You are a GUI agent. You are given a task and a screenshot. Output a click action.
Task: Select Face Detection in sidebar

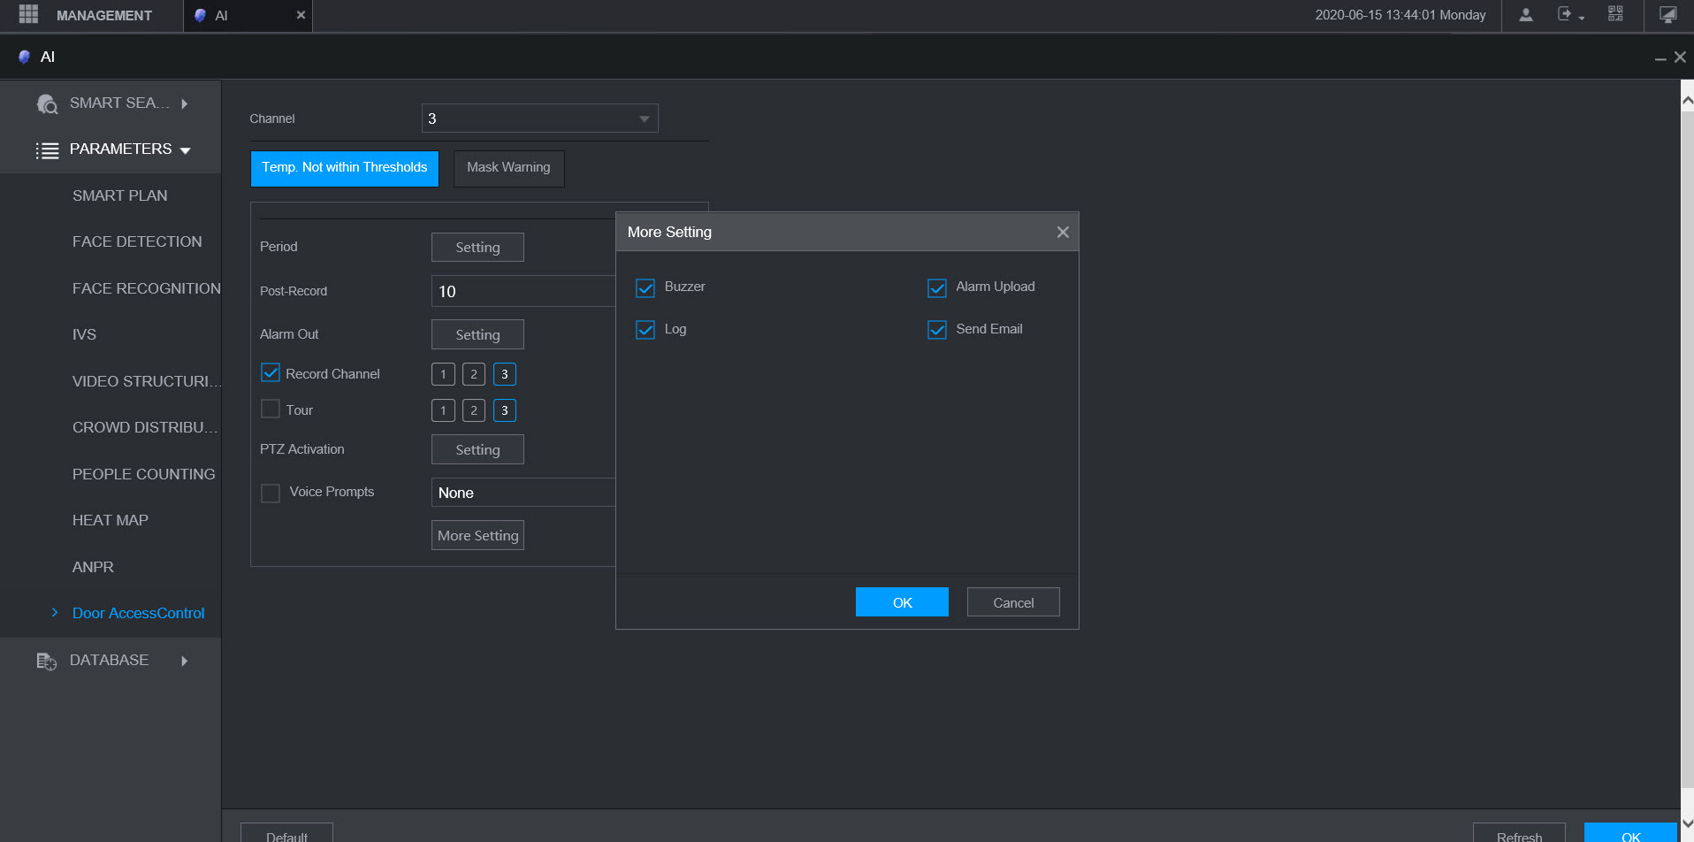pos(137,241)
